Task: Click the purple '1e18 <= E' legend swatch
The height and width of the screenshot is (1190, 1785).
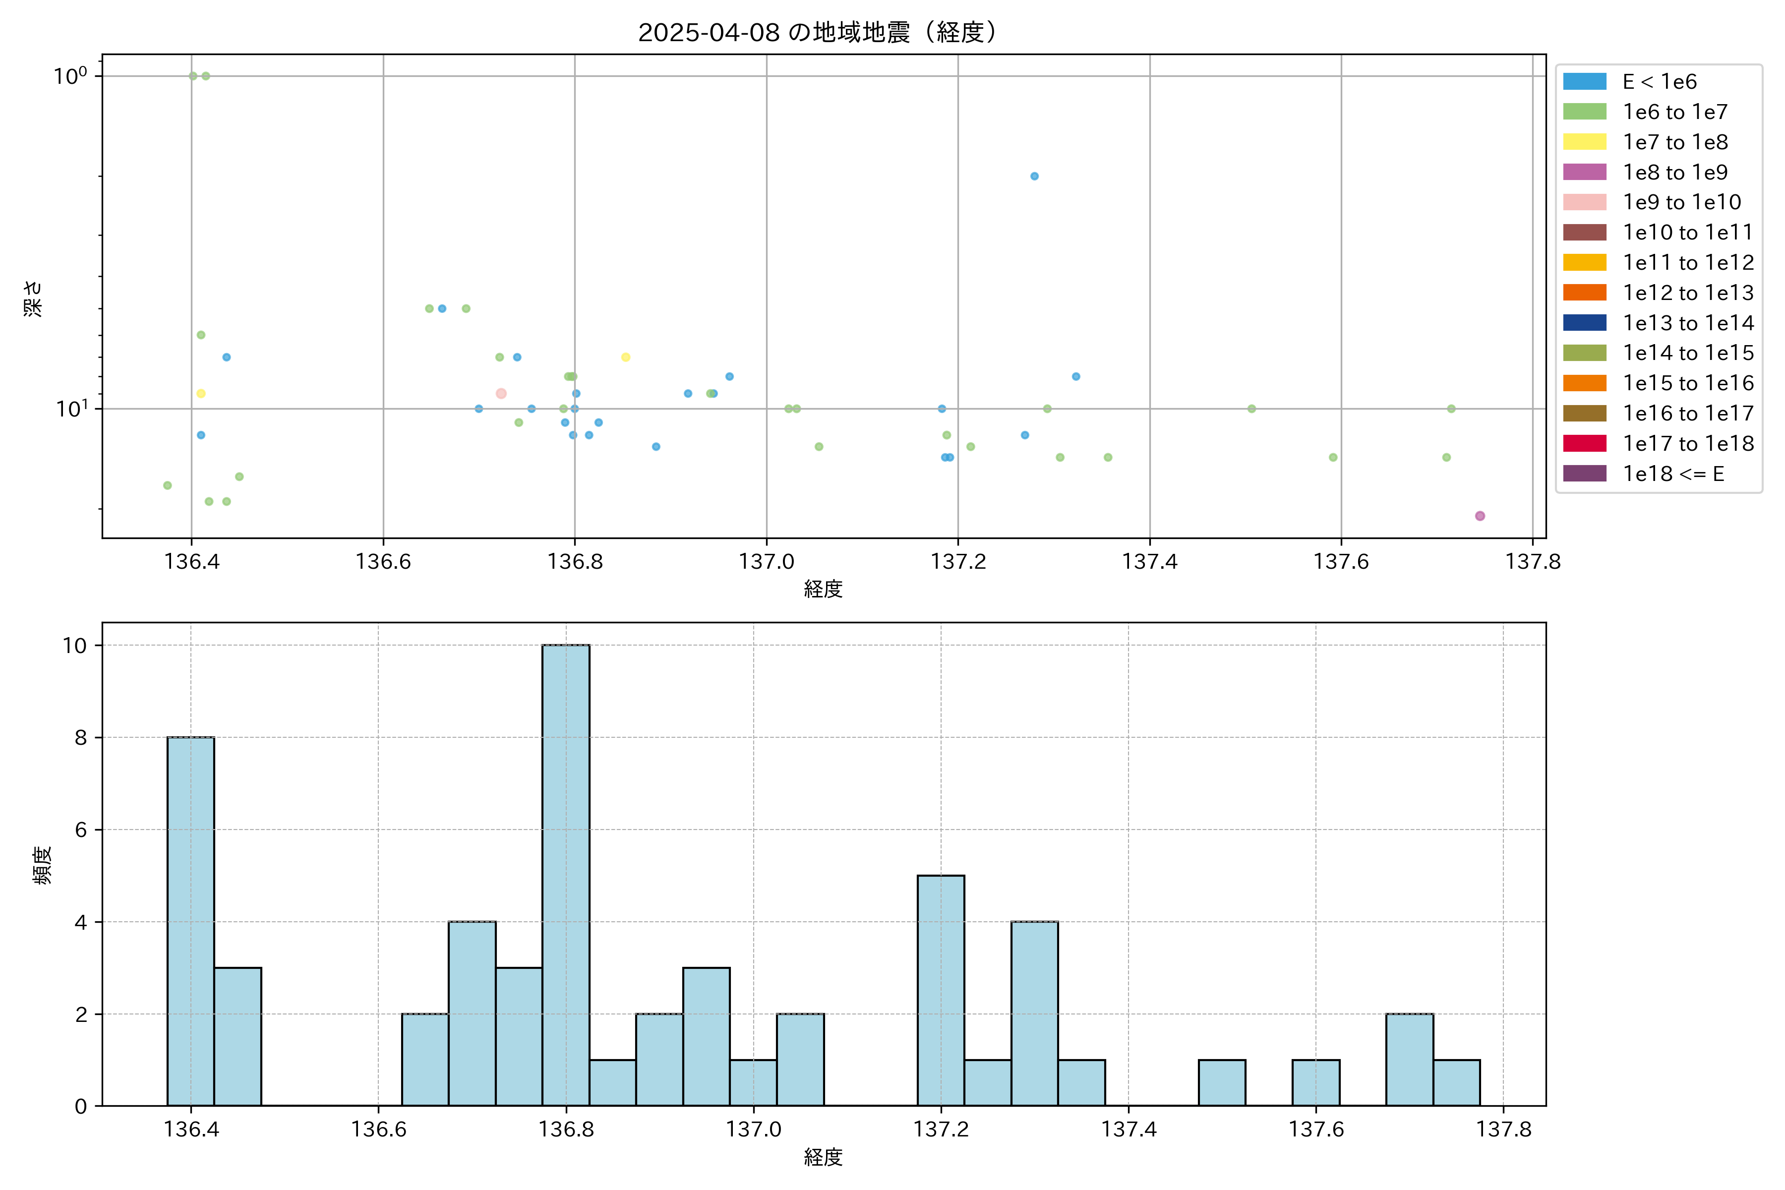Action: pos(1584,474)
